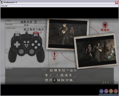Click the controller's four face buttons cluster
Screen dimensions: 119x96
(36, 45)
